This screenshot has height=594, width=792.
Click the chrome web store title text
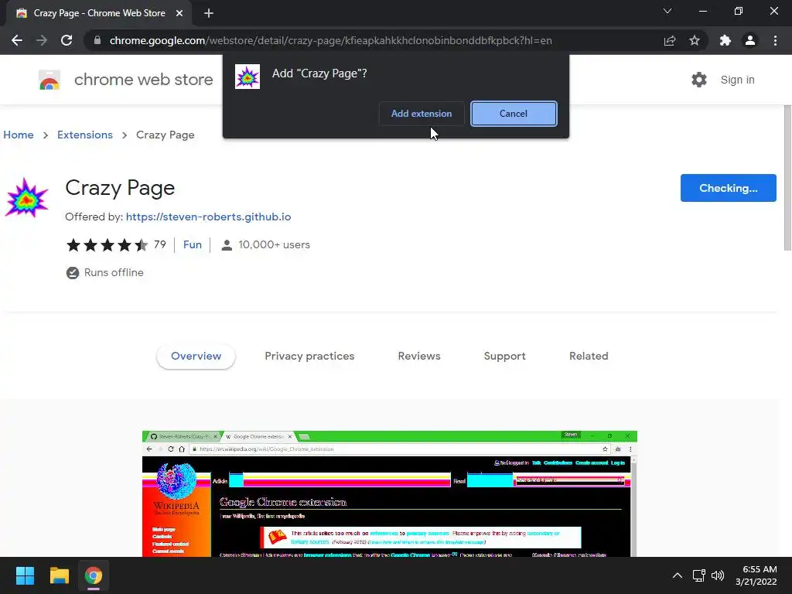pos(143,80)
